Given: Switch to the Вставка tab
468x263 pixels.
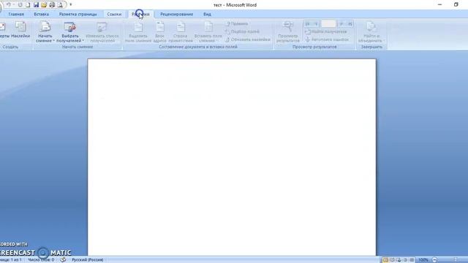Looking at the screenshot, I should [x=41, y=14].
